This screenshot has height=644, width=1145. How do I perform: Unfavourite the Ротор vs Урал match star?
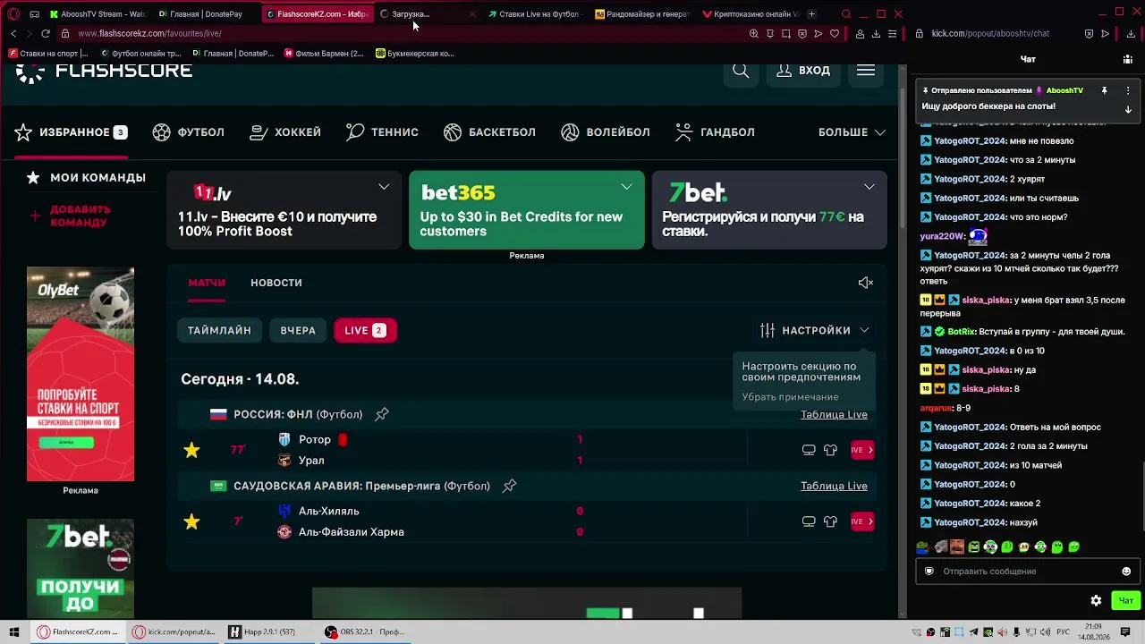click(x=191, y=450)
